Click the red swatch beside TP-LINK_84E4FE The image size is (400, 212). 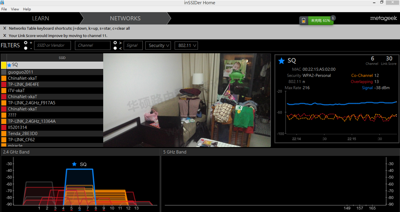click(4, 84)
